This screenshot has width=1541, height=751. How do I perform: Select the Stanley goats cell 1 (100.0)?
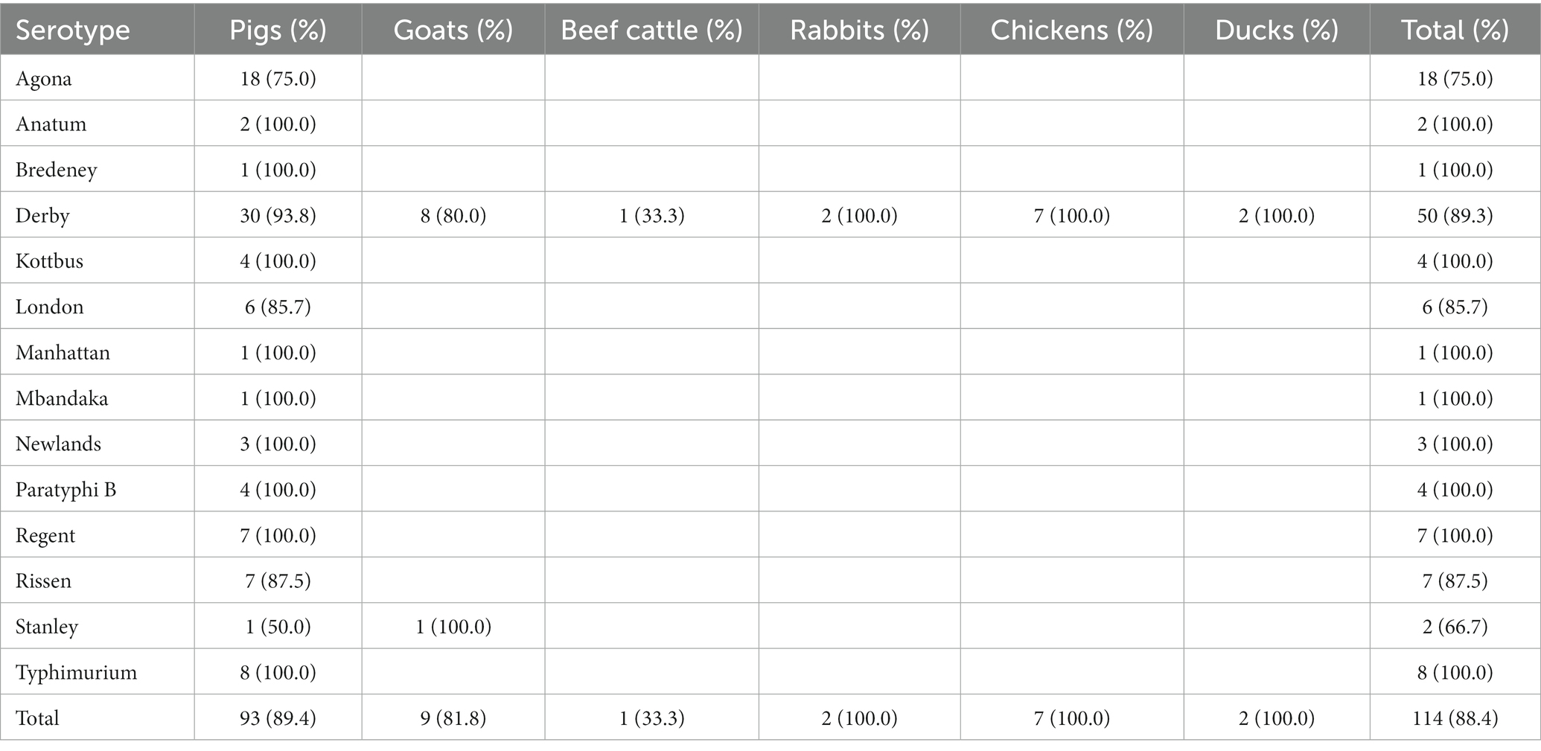point(453,627)
